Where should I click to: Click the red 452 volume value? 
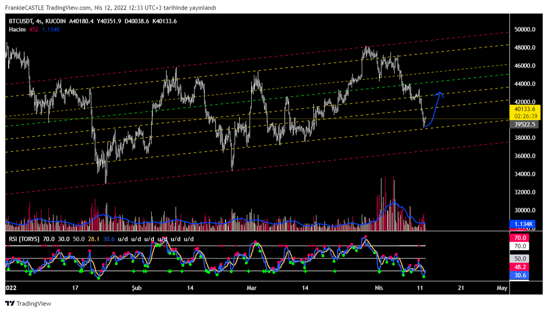33,29
